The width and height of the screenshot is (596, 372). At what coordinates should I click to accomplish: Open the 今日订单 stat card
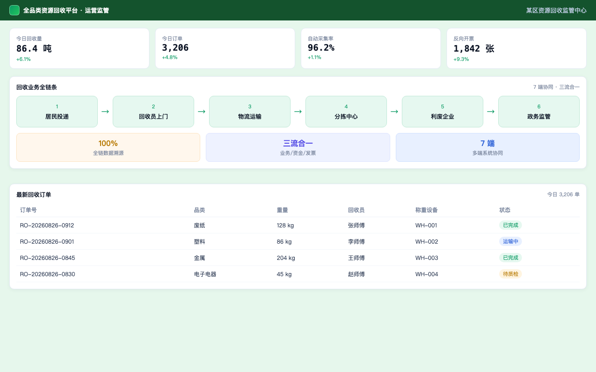[225, 48]
